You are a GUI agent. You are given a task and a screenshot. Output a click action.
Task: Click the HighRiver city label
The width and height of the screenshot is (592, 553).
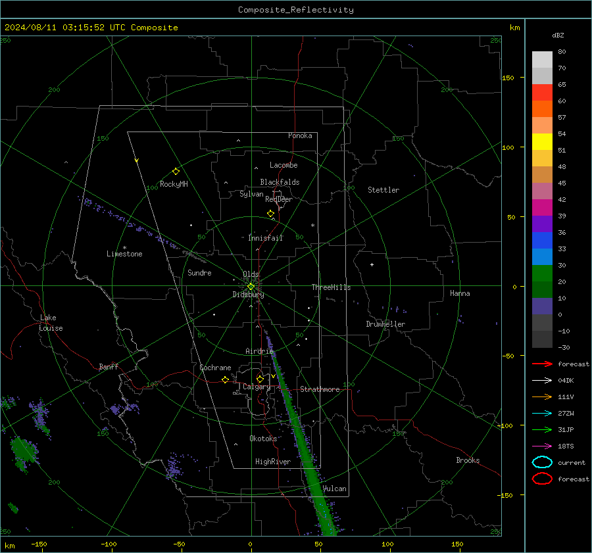272,462
